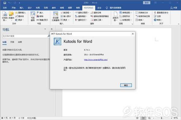This screenshot has height=120, width=181.
Task: Click the 共享 share button
Action: tap(174, 8)
